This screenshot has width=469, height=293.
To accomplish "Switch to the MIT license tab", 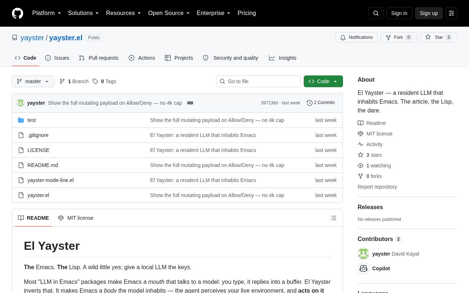I will (76, 218).
